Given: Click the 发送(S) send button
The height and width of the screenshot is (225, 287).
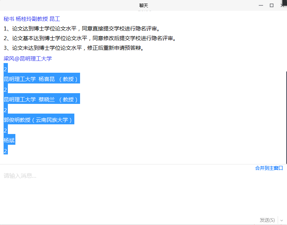Looking at the screenshot, I should tap(267, 220).
